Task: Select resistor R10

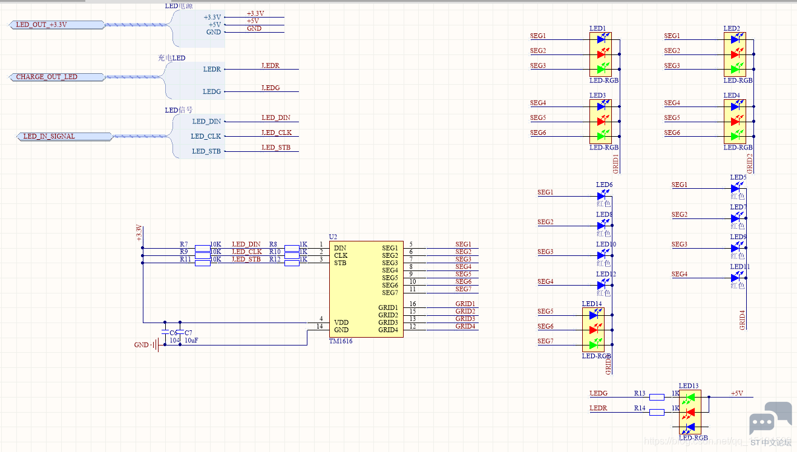Action: pos(292,255)
